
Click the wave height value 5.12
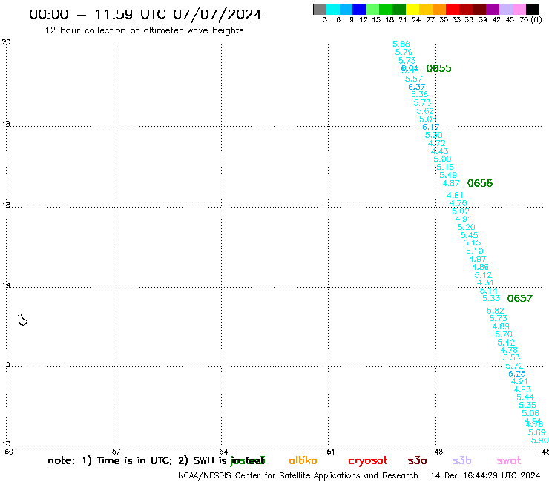(483, 275)
